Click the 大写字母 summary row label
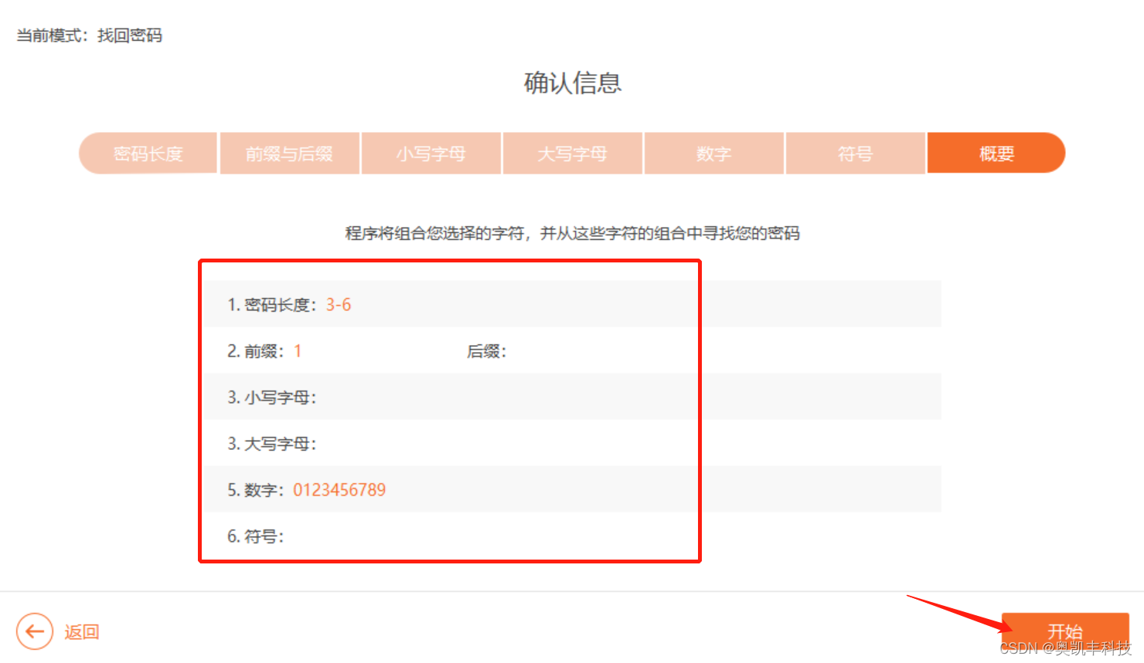The image size is (1144, 663). tap(272, 444)
